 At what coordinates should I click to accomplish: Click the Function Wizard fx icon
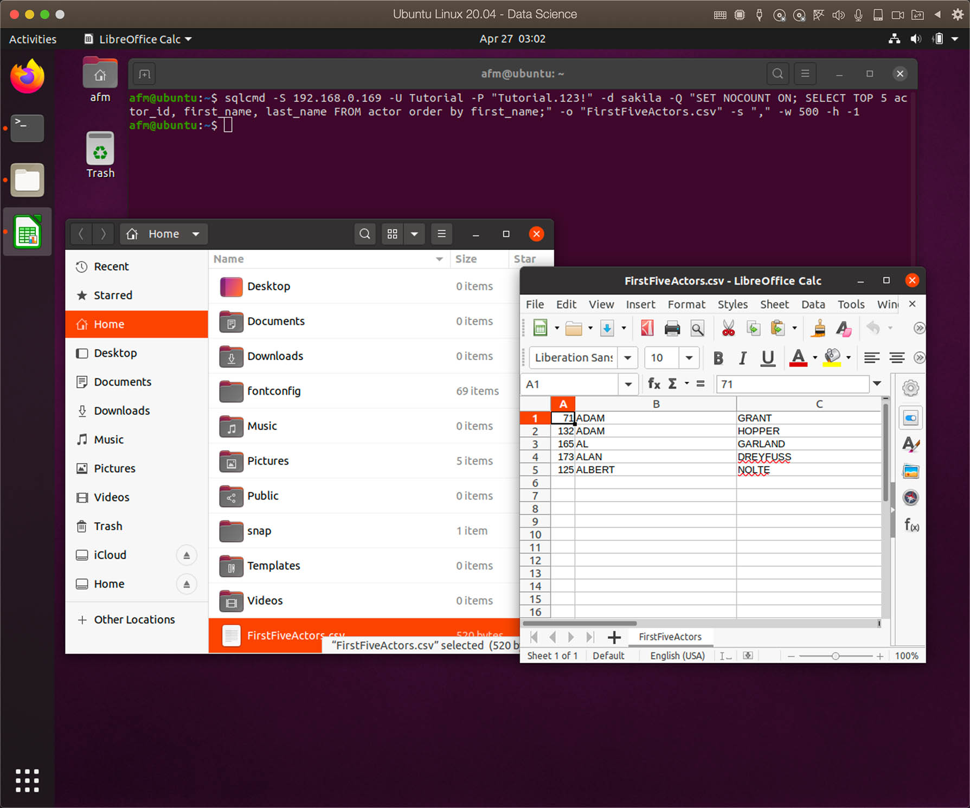click(x=654, y=384)
